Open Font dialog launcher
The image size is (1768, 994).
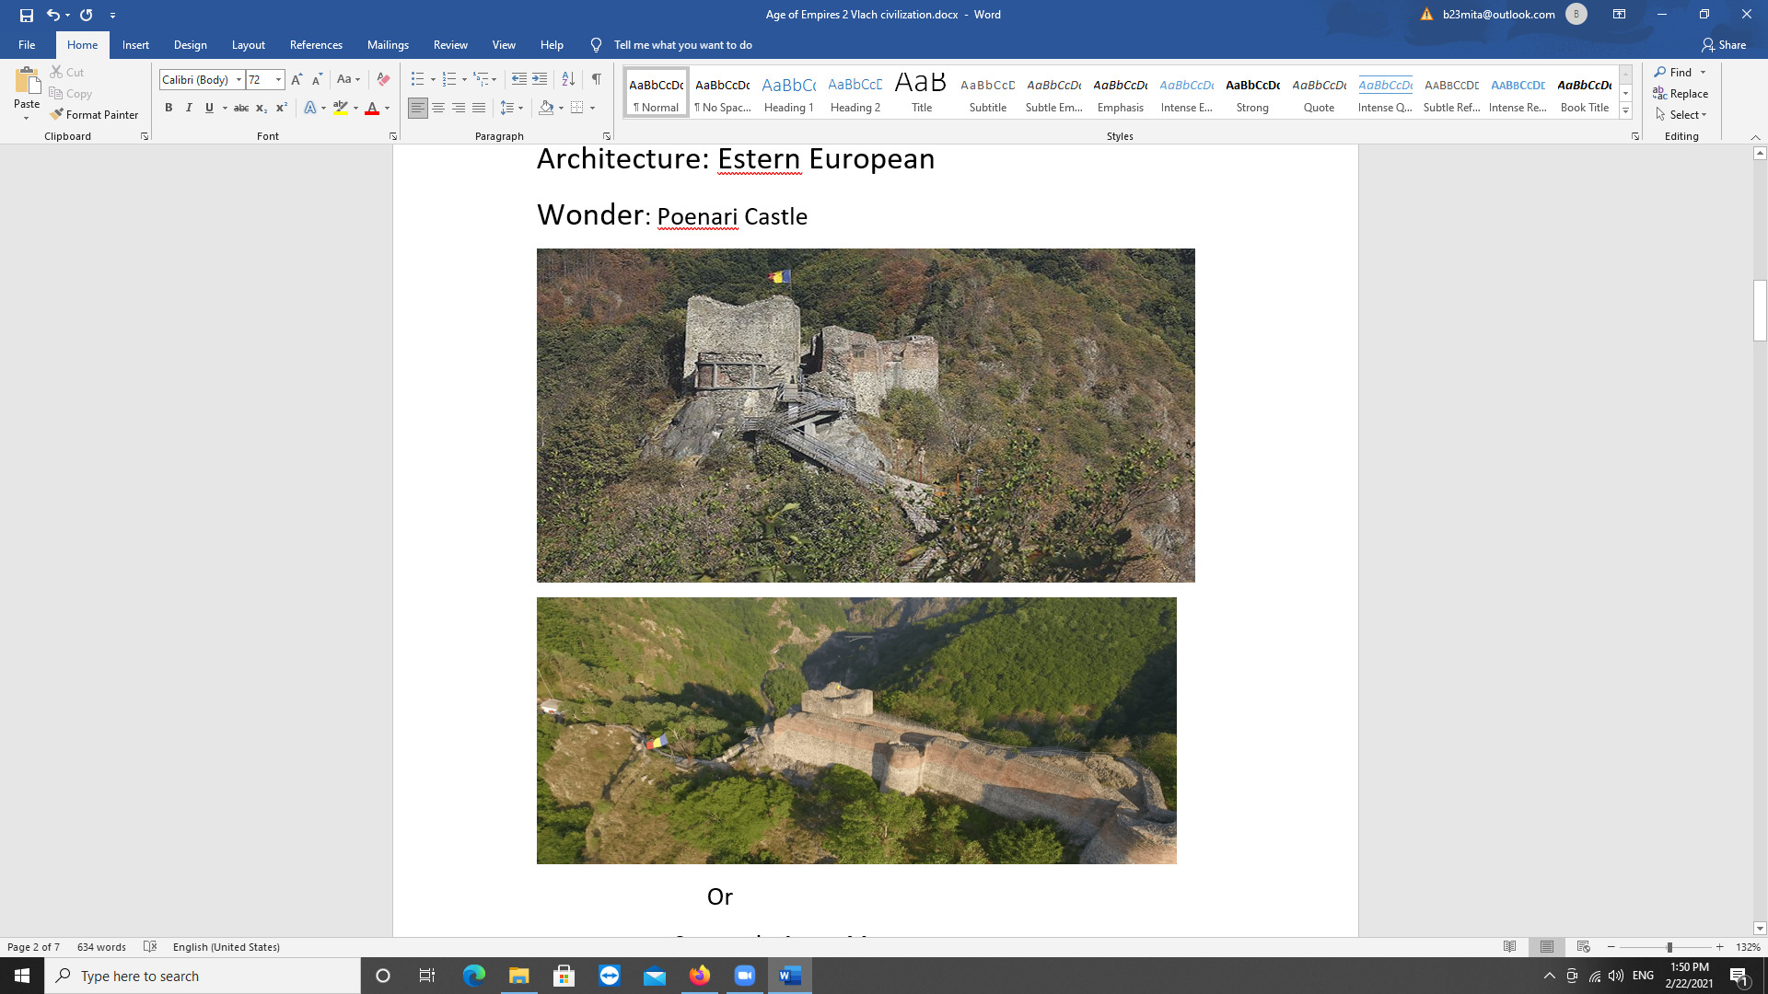click(393, 136)
